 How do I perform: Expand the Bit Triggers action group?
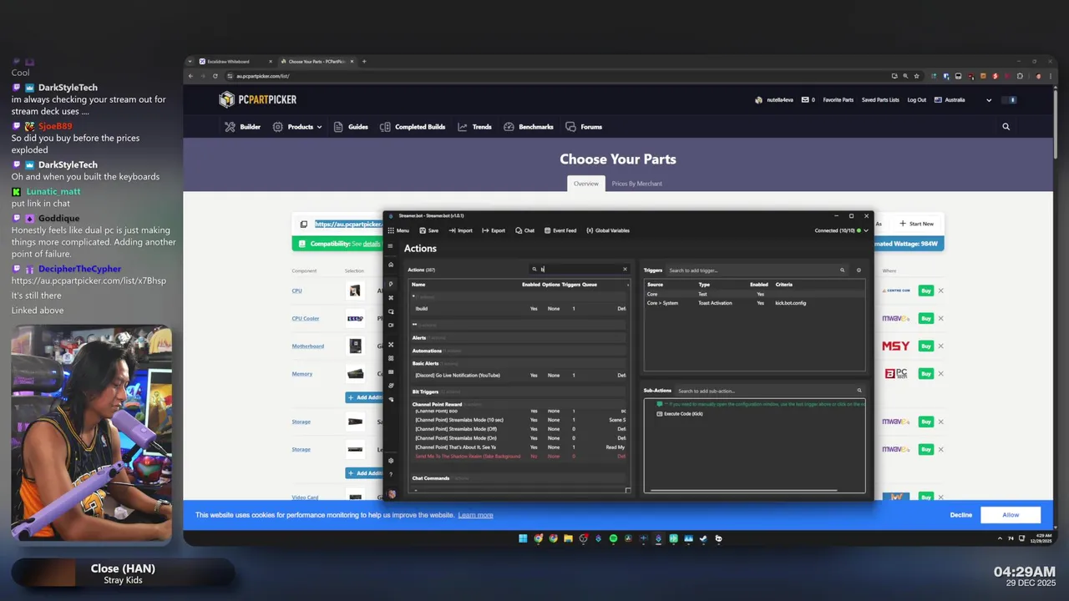[518, 391]
